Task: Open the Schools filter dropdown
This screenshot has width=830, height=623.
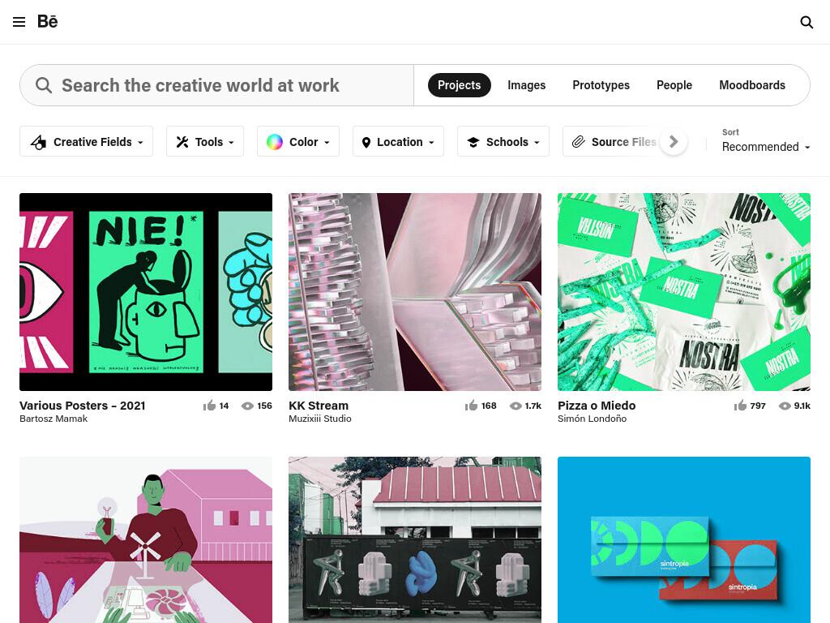Action: 503,141
